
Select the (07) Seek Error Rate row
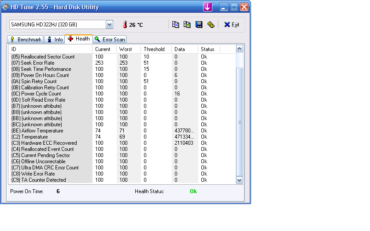122,63
